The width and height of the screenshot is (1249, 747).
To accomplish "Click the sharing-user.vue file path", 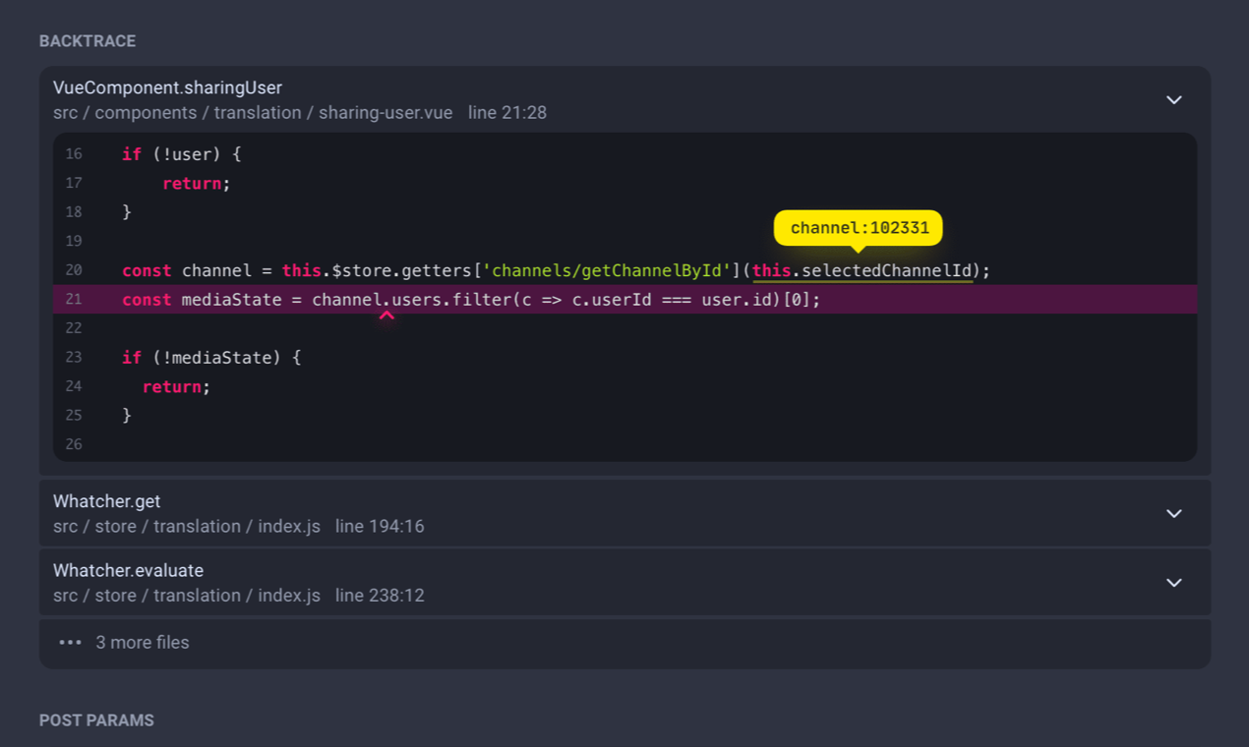I will pos(253,113).
